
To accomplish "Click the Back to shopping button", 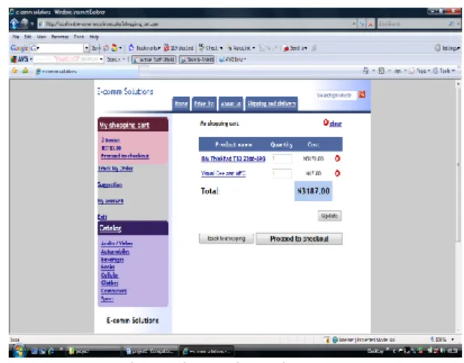I will (x=226, y=238).
